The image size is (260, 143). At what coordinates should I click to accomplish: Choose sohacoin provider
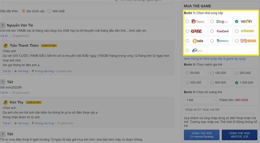pyautogui.click(x=245, y=31)
